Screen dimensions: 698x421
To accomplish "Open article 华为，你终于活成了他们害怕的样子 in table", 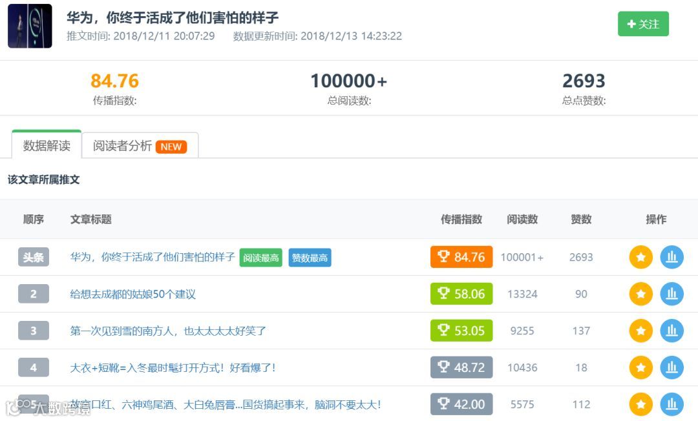I will click(153, 257).
